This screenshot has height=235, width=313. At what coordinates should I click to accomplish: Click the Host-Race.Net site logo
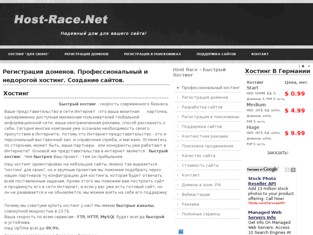click(61, 19)
